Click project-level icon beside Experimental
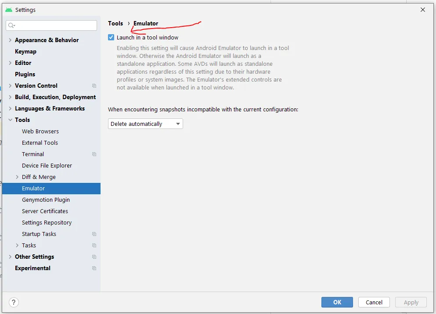 (x=94, y=268)
